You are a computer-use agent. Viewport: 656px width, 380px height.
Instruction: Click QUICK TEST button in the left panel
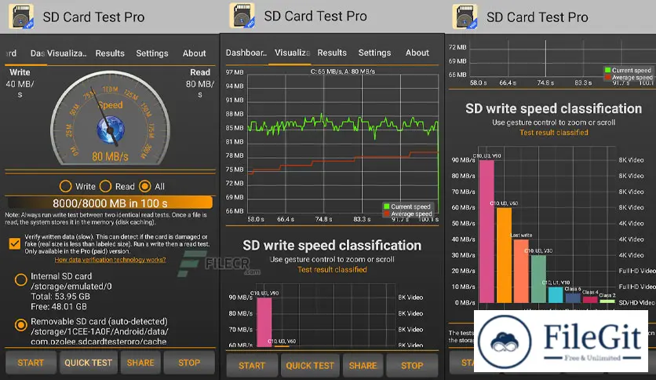click(88, 363)
